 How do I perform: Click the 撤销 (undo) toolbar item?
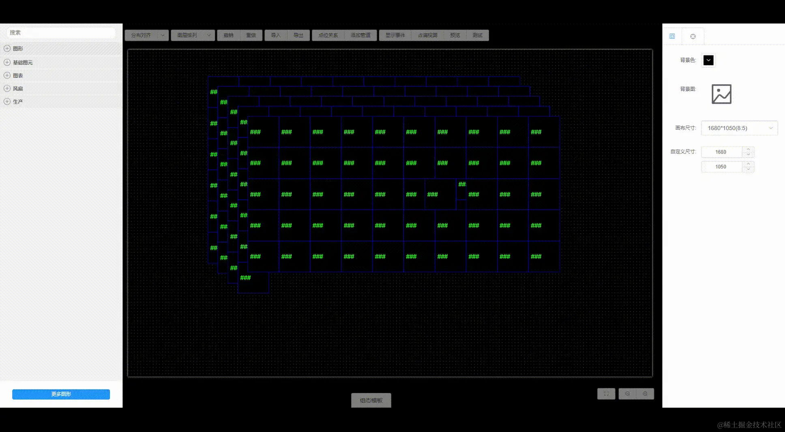click(x=228, y=35)
